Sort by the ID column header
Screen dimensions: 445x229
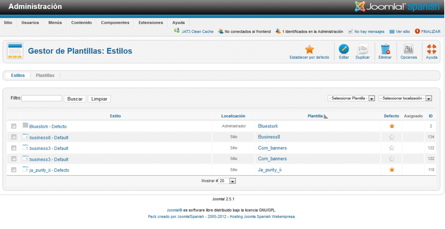pyautogui.click(x=430, y=116)
